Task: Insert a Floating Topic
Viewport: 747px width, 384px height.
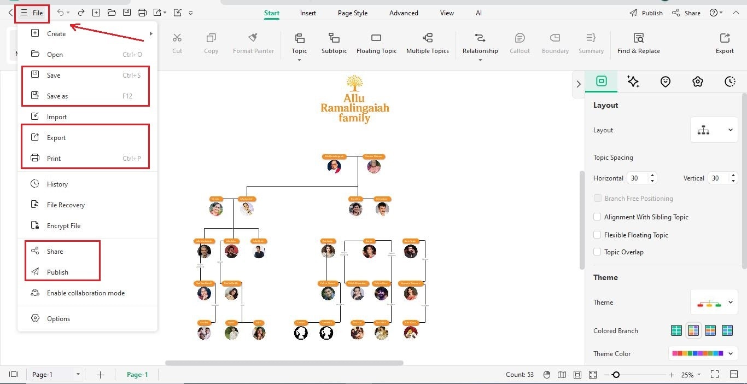Action: tap(376, 43)
